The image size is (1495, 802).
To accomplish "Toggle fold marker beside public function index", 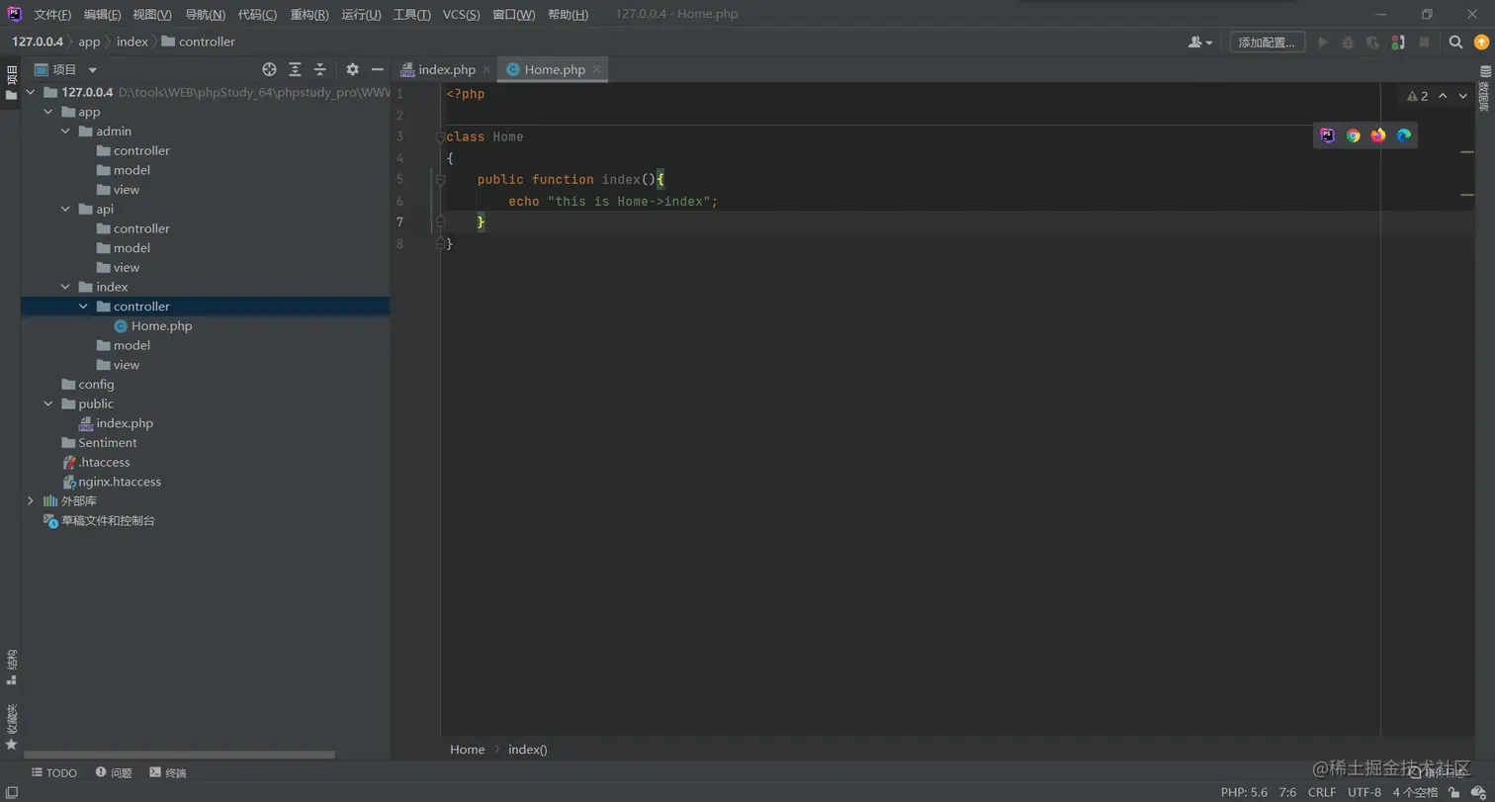I will pos(441,180).
